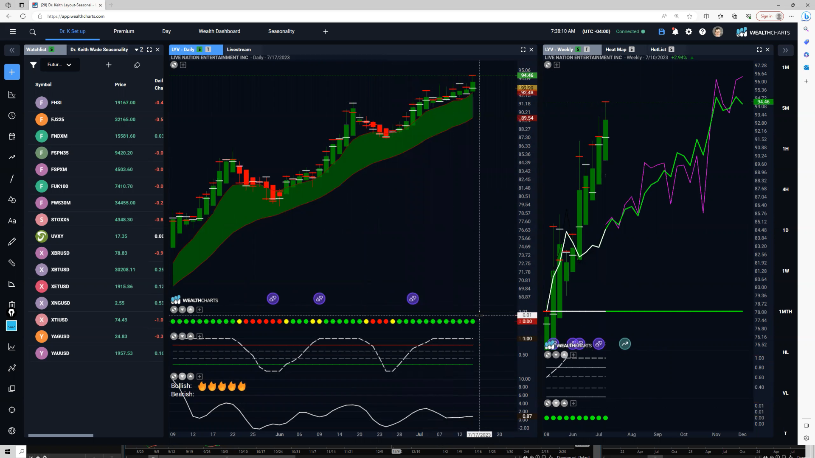The width and height of the screenshot is (815, 458).
Task: Open the Wealth Dashboard tab
Action: tap(219, 31)
